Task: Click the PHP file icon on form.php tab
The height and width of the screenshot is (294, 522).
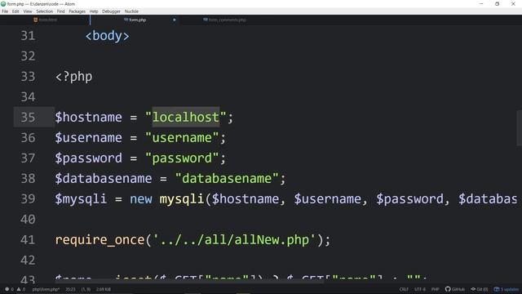Action: 126,20
